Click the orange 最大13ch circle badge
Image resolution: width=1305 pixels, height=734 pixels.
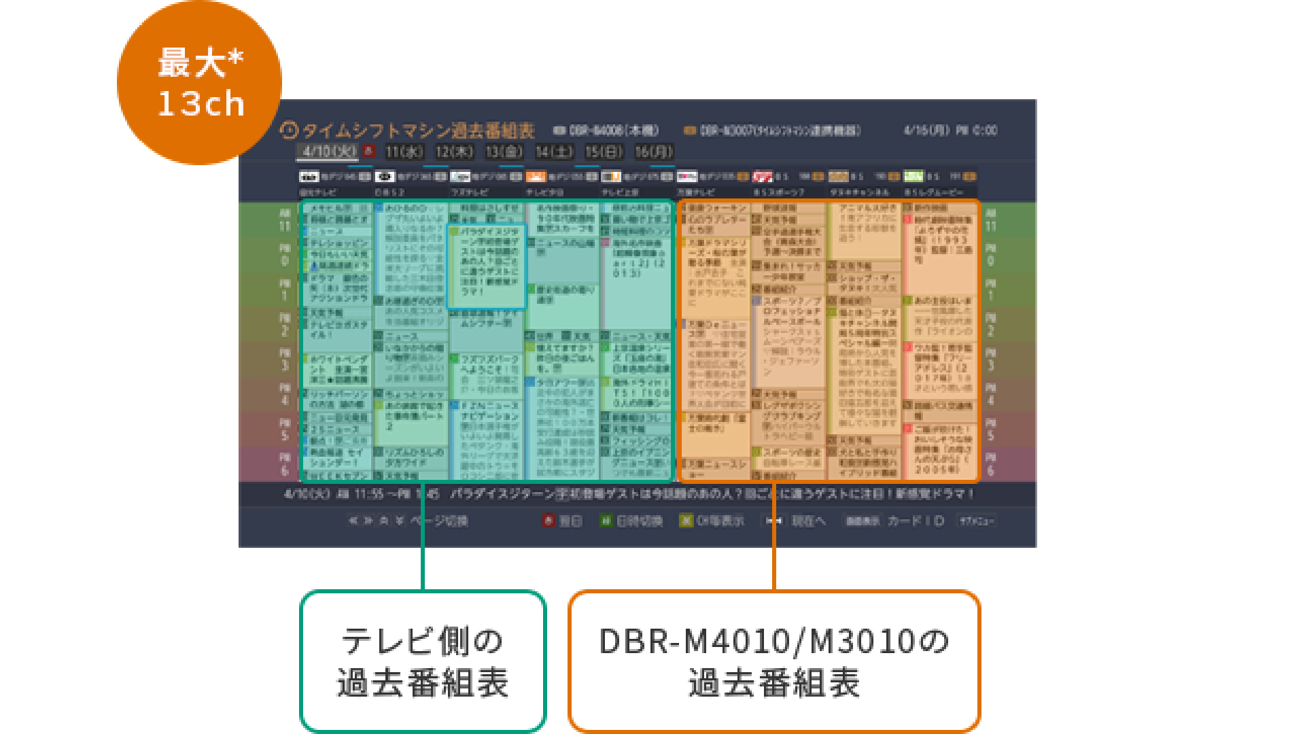[199, 82]
